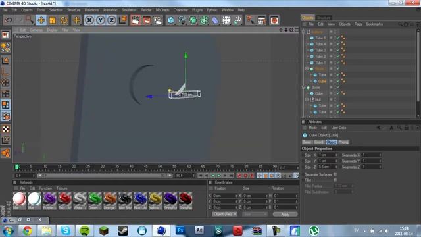The height and width of the screenshot is (237, 421).
Task: Go to end of animation button
Action: pos(231,176)
